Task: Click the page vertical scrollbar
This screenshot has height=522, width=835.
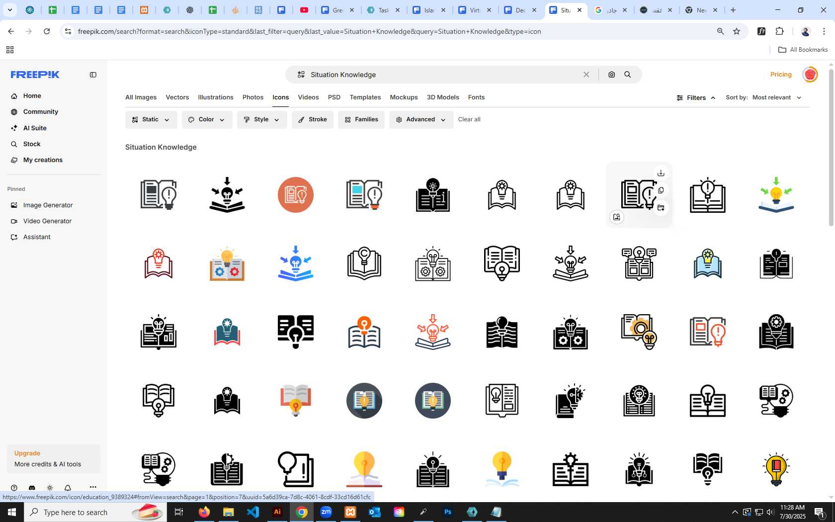Action: point(831,147)
